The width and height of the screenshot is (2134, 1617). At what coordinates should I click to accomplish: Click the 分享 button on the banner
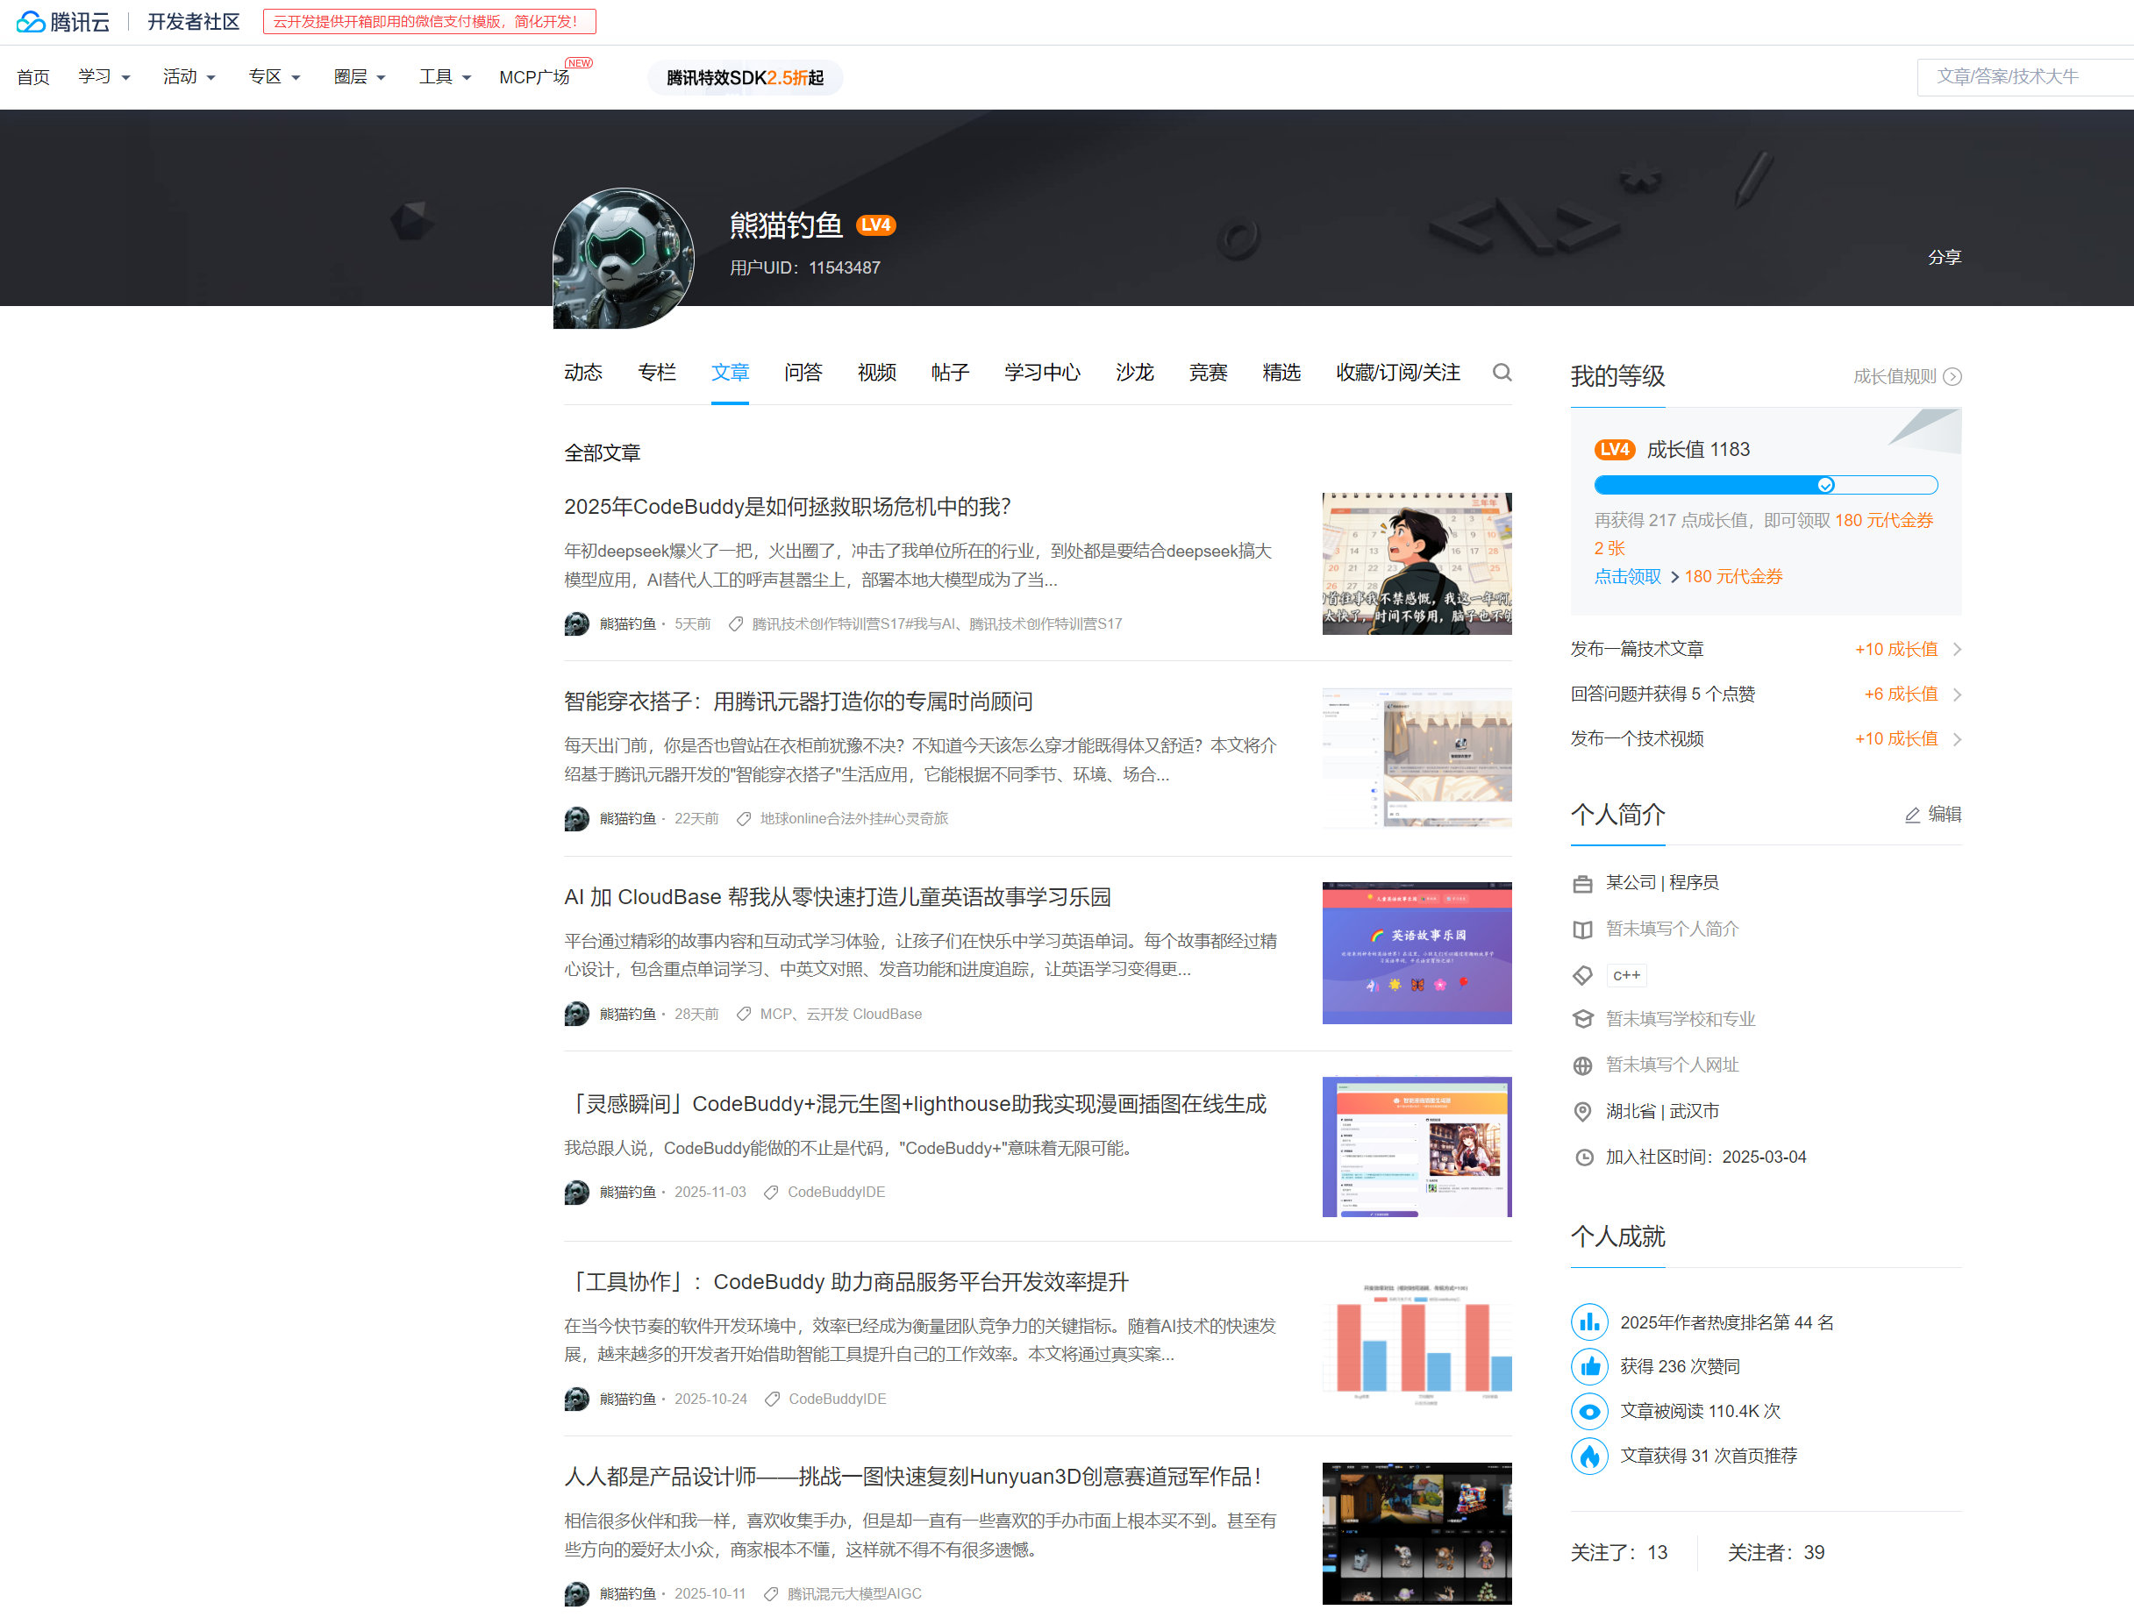pos(1944,258)
